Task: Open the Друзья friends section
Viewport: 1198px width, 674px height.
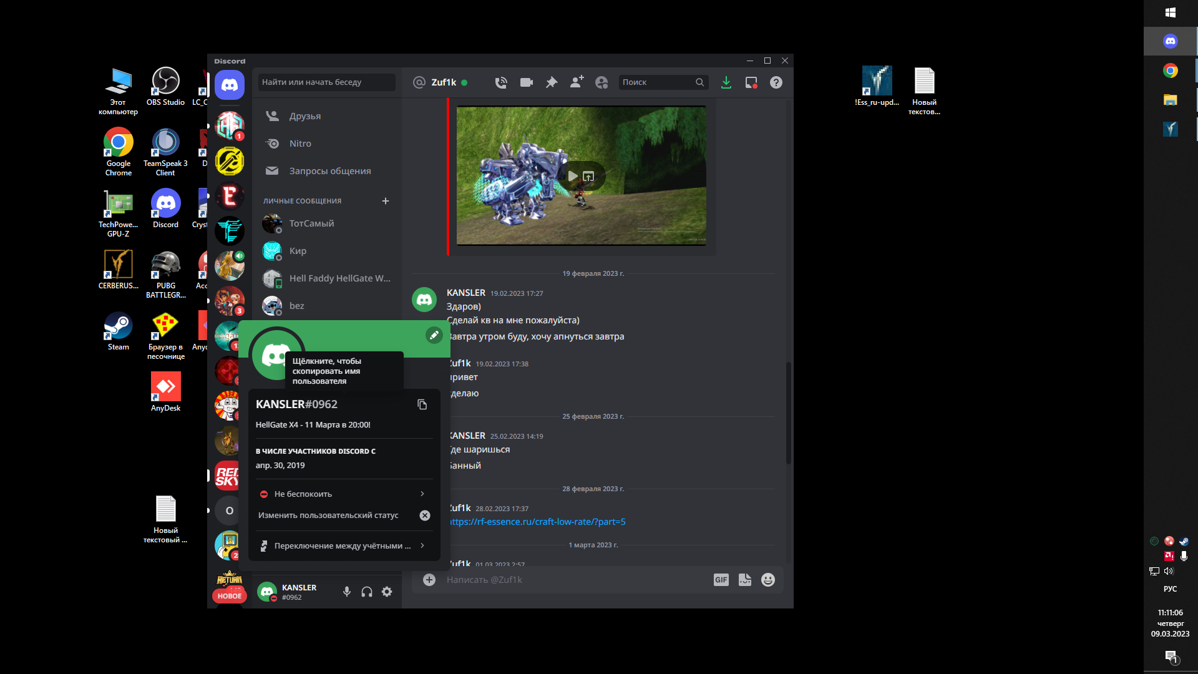Action: coord(327,116)
